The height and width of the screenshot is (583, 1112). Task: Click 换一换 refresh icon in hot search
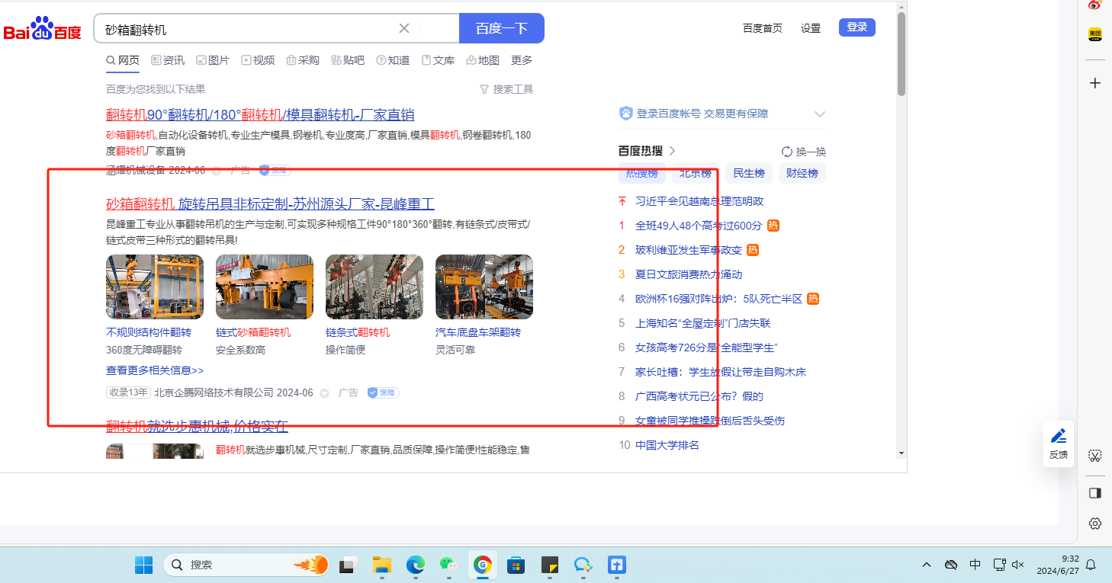pos(787,151)
